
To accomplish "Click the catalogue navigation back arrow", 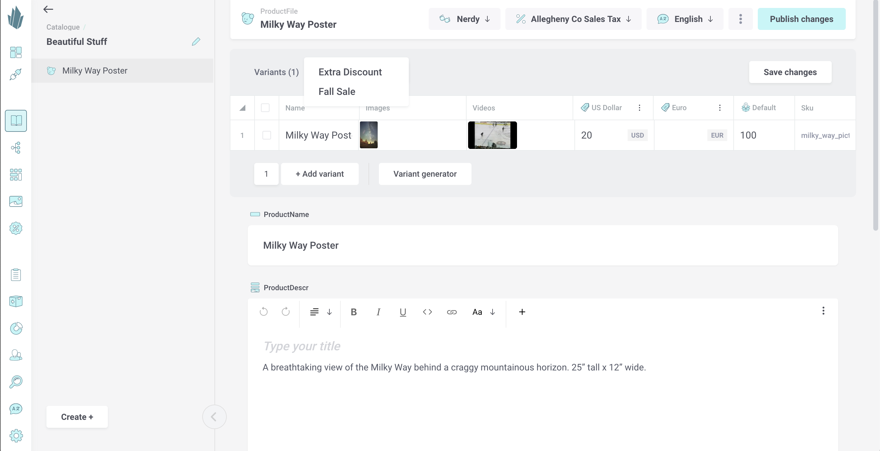I will (x=48, y=9).
